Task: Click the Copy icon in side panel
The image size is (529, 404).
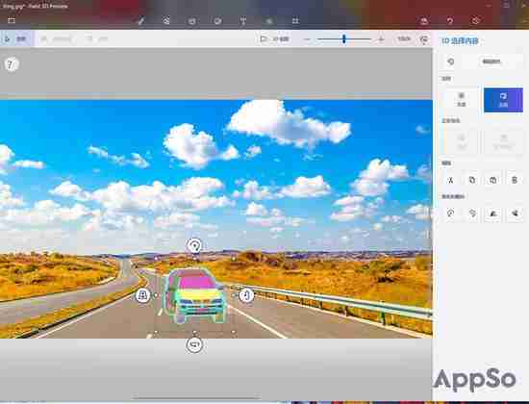Action: (472, 180)
